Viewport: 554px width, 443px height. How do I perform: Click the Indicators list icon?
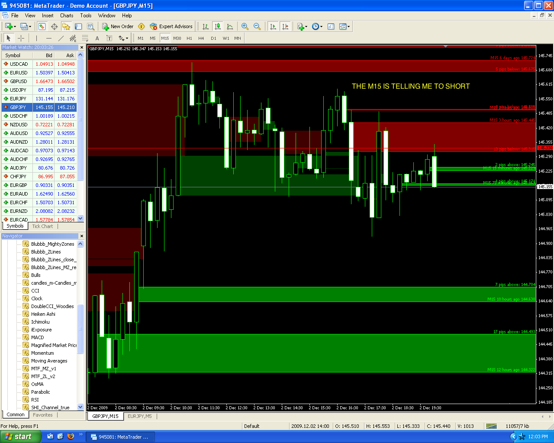(300, 26)
